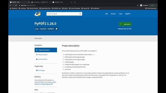Click the Project description heading
Screen dimensions: 166x93
[71, 46]
